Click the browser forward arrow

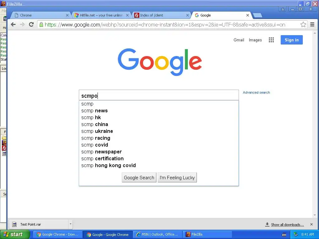pyautogui.click(x=22, y=25)
